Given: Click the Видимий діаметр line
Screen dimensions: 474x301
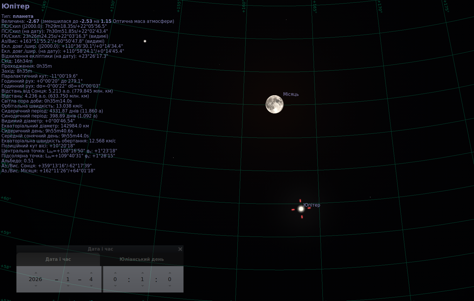Looking at the screenshot, I should tap(38, 121).
